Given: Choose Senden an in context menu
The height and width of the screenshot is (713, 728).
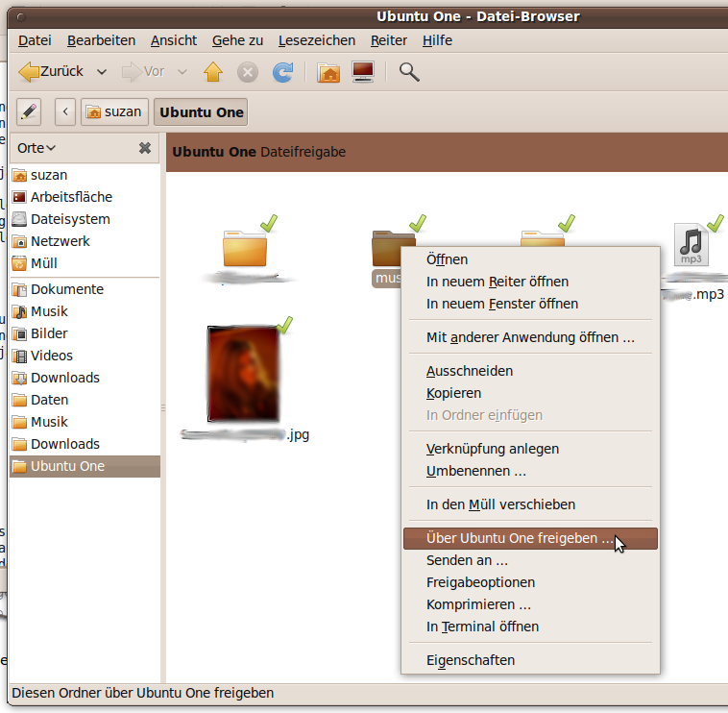Looking at the screenshot, I should [530, 560].
